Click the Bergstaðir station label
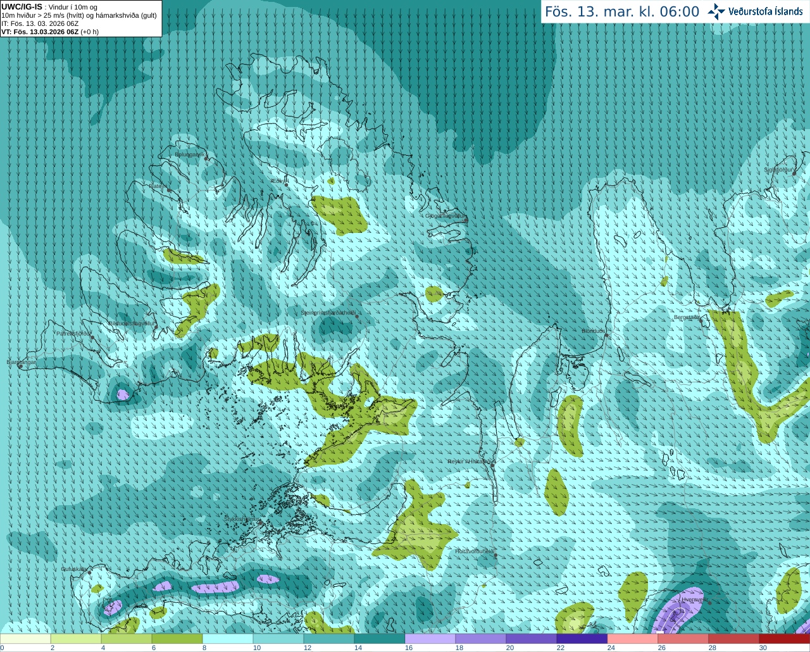Screen dimensions: 810x652 coord(687,317)
